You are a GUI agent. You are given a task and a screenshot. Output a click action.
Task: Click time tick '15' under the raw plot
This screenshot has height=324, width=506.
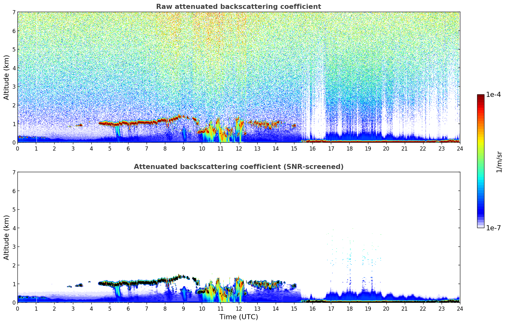click(x=294, y=149)
